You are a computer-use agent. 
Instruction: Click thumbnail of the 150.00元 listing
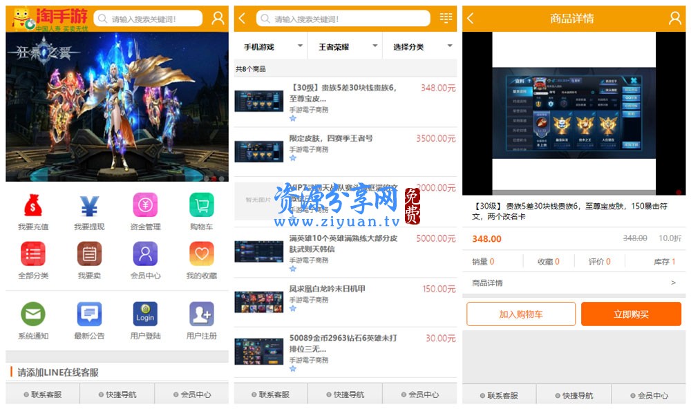[x=258, y=302]
